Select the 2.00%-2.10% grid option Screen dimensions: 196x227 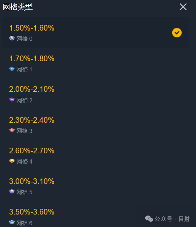[x=95, y=94]
